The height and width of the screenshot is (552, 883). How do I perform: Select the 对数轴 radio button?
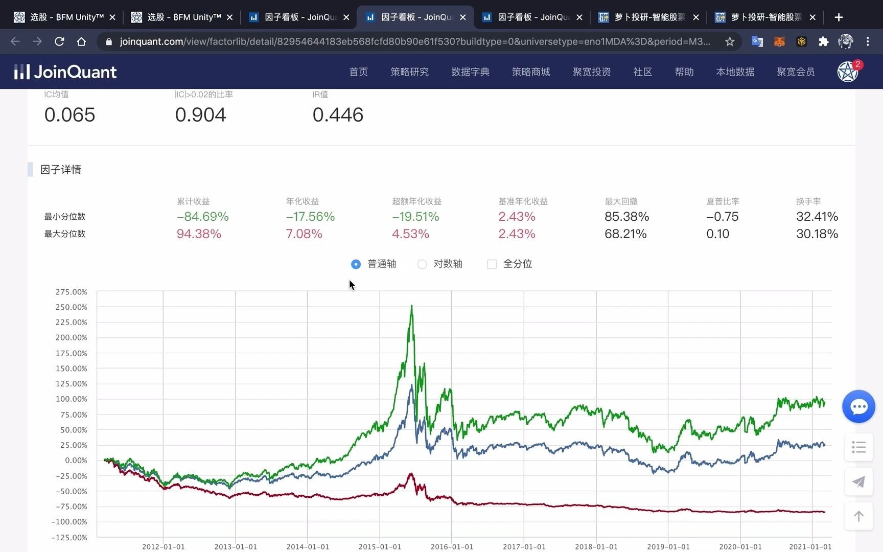tap(422, 264)
